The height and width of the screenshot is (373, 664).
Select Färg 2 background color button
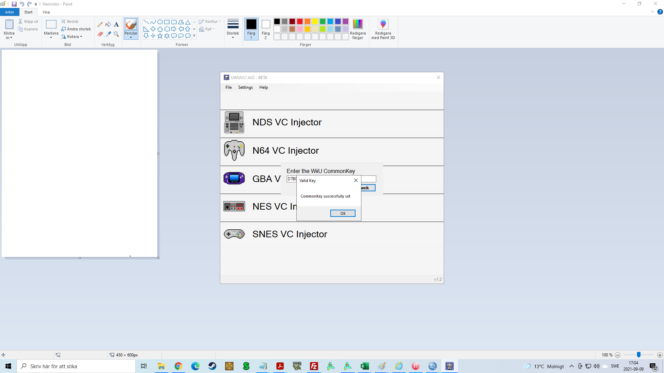coord(266,29)
